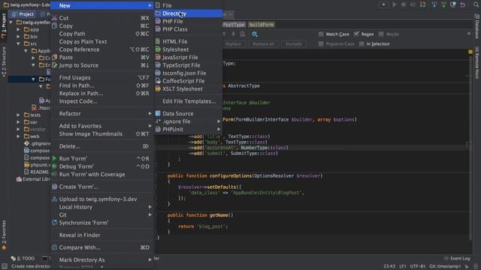Click the Synchronize 'Form' icon
Viewport: 481px width, 270px height.
coord(55,223)
